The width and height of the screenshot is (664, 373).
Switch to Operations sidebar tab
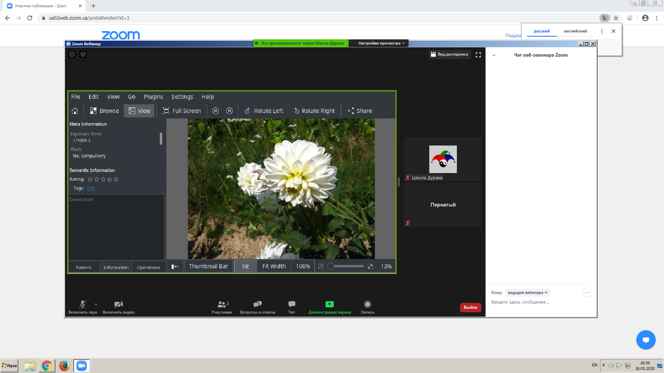click(148, 267)
